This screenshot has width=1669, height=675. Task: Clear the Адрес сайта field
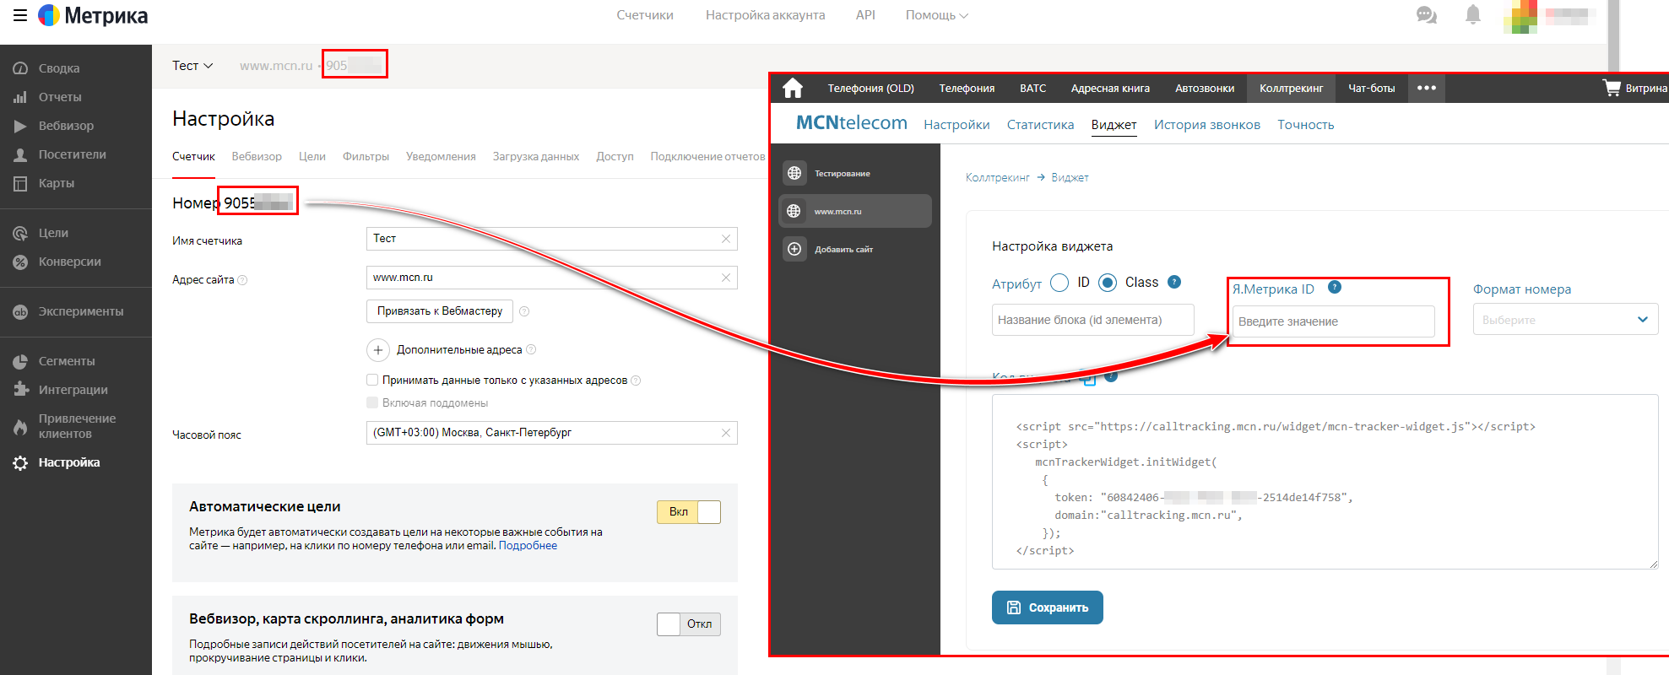tap(726, 278)
